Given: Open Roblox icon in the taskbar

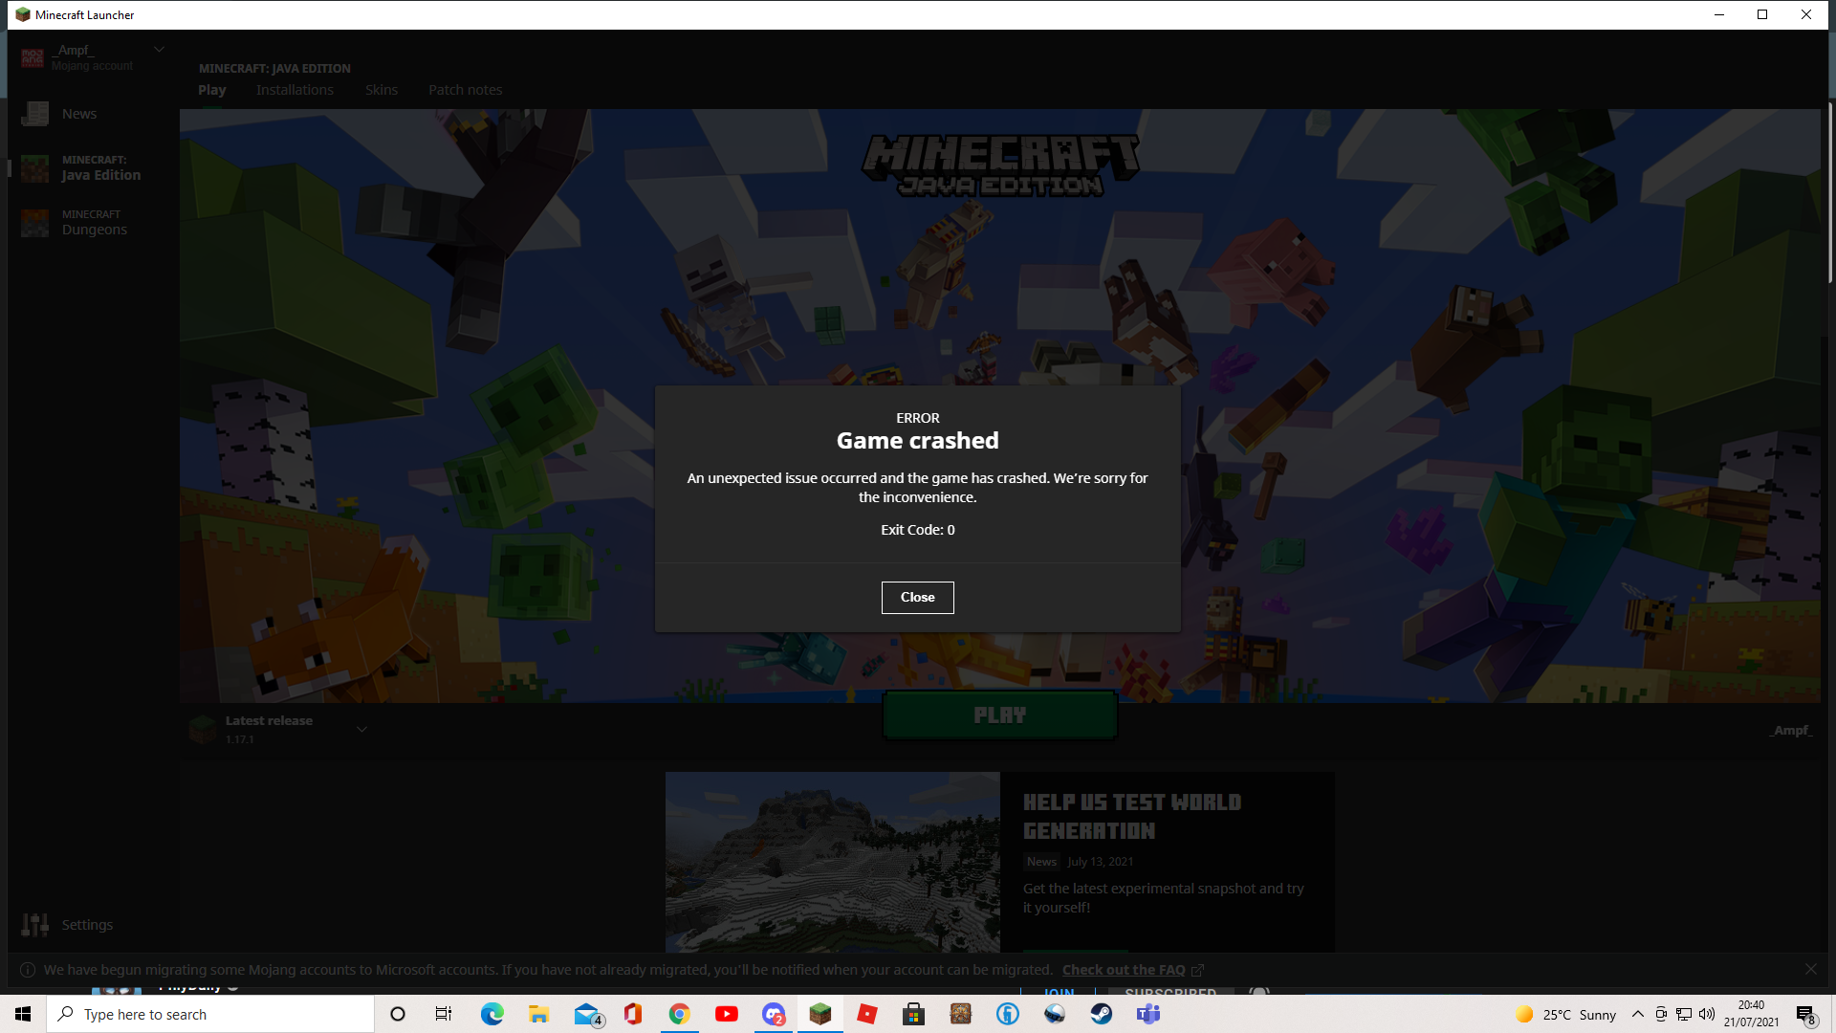Looking at the screenshot, I should coord(867,1014).
